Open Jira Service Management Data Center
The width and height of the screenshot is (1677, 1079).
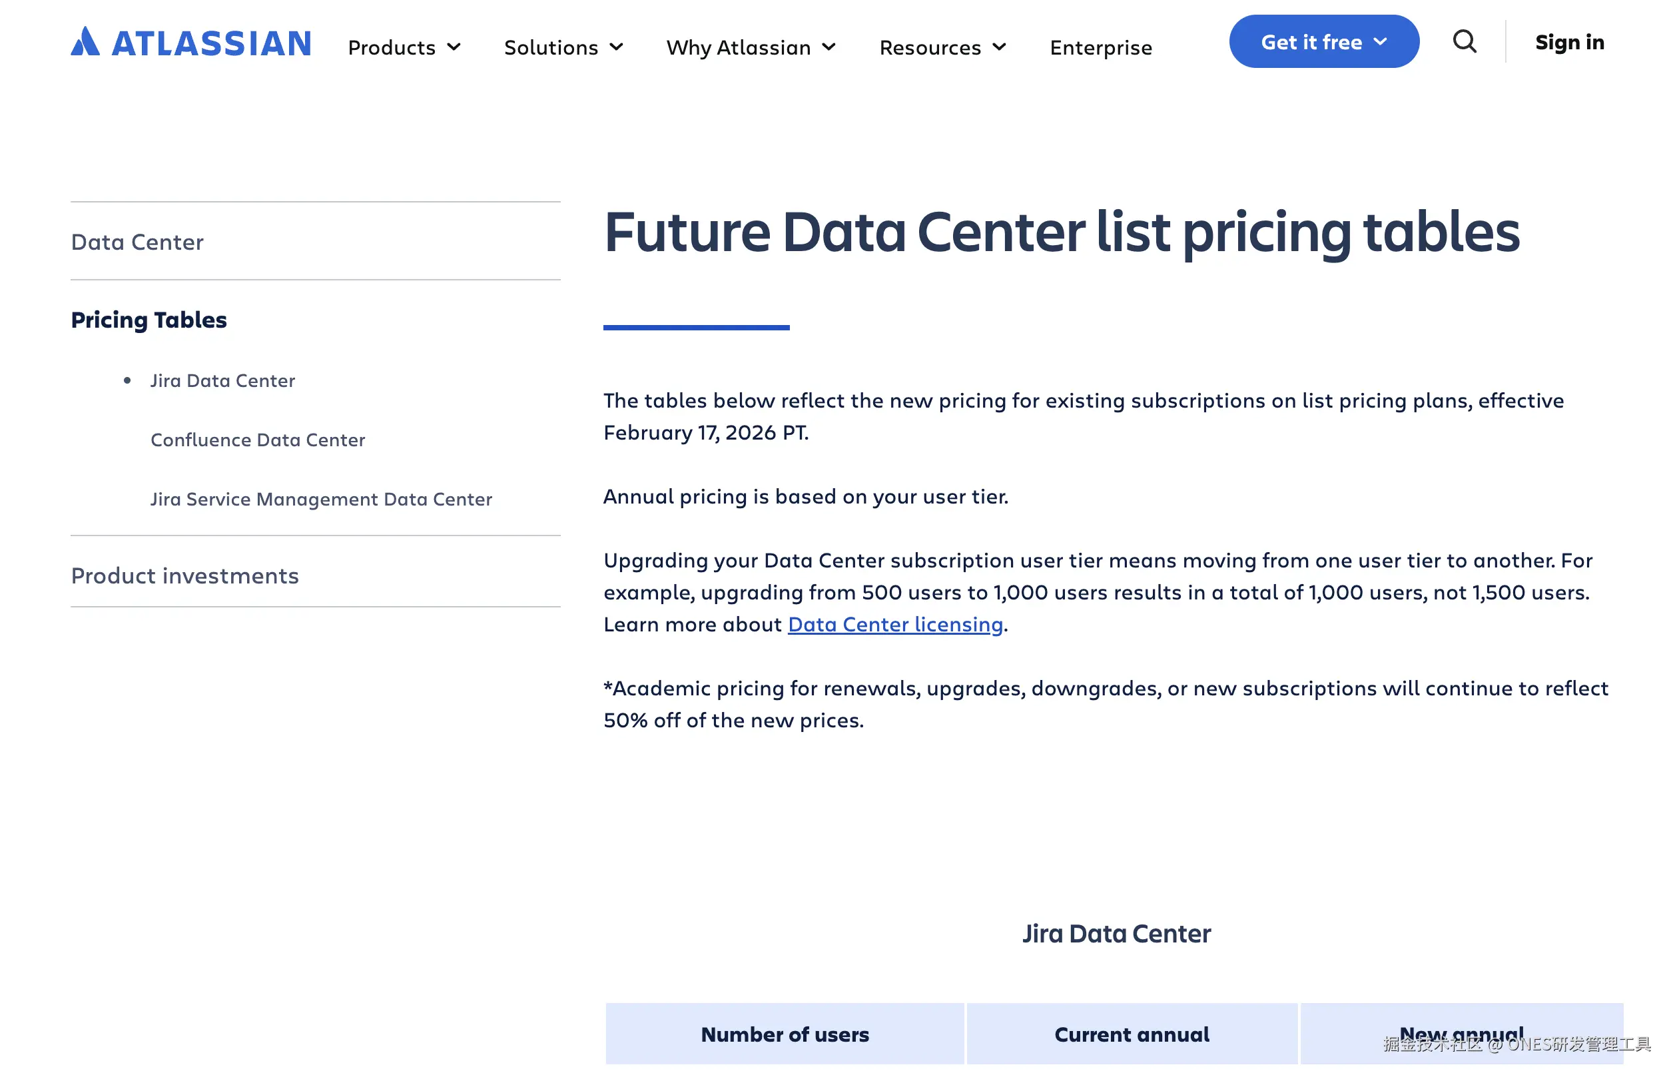pyautogui.click(x=321, y=499)
